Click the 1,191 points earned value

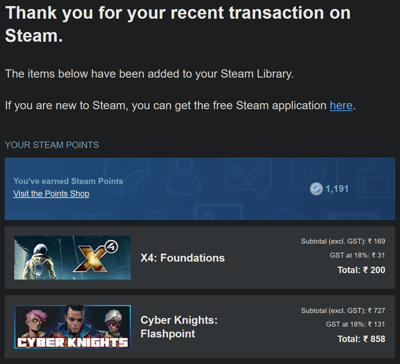click(337, 189)
